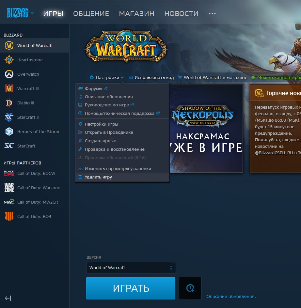Click Call of Duty: Warzone label
Screen dimensions: 301x308
click(39, 188)
